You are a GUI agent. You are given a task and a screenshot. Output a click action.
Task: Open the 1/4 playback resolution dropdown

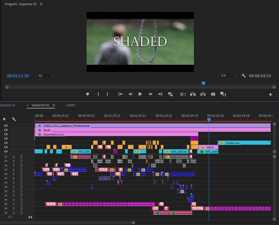point(228,76)
